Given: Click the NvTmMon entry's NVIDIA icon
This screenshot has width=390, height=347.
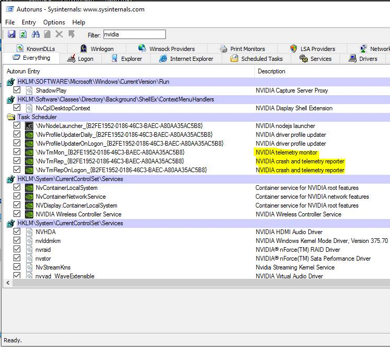Looking at the screenshot, I should pos(29,152).
